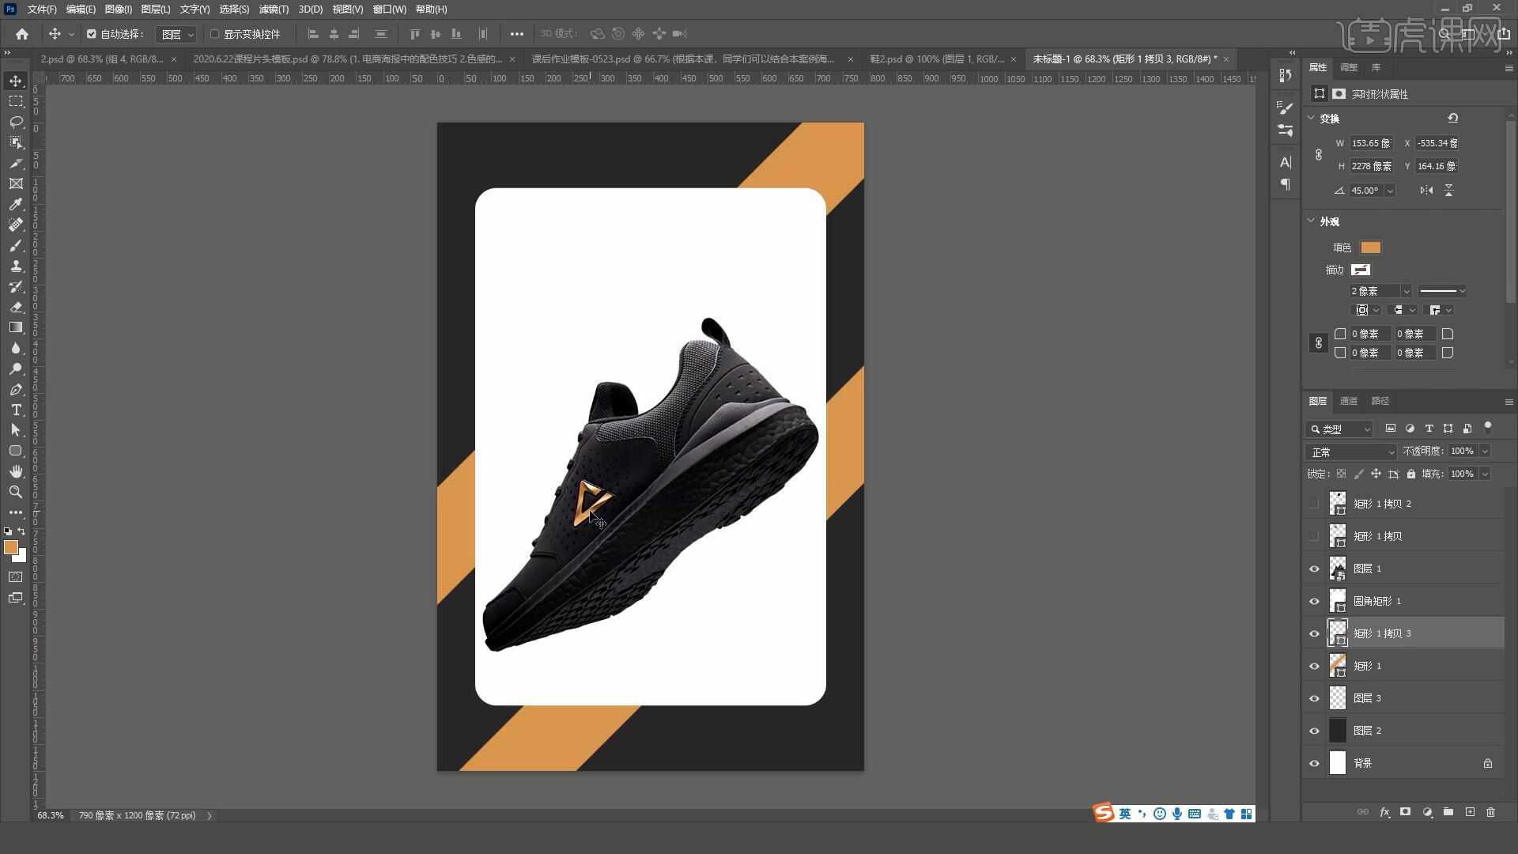Select the Rounded Rectangle shape tool

click(x=16, y=451)
